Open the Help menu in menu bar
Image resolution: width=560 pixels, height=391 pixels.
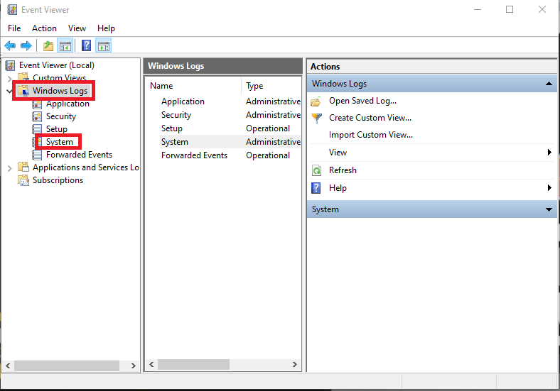click(x=106, y=28)
